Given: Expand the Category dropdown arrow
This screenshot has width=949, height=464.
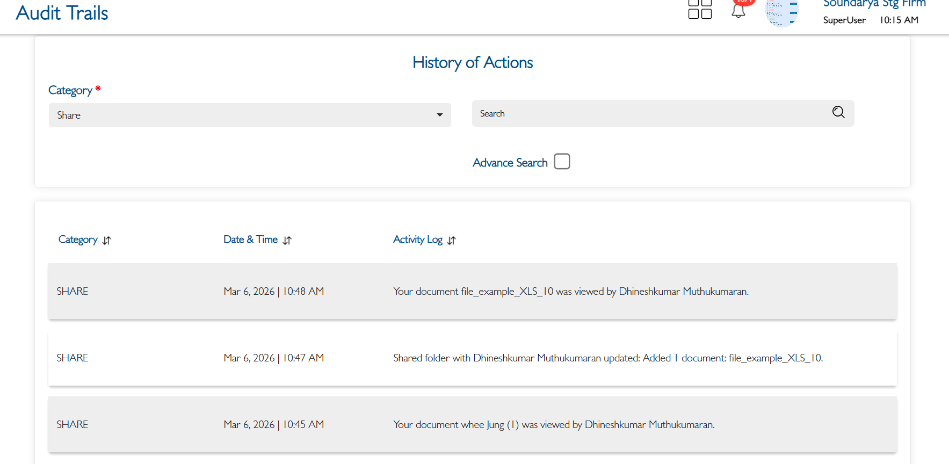Looking at the screenshot, I should click(x=440, y=115).
